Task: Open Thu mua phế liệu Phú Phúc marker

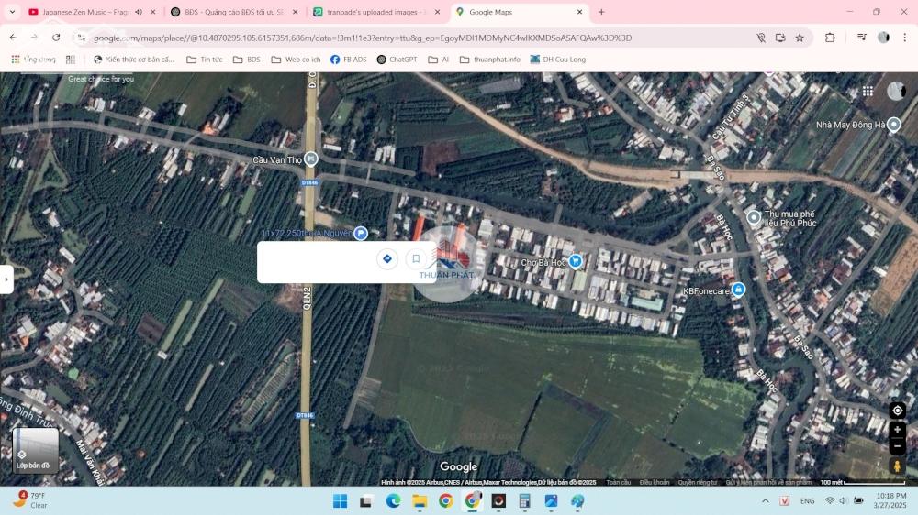Action: tap(754, 217)
